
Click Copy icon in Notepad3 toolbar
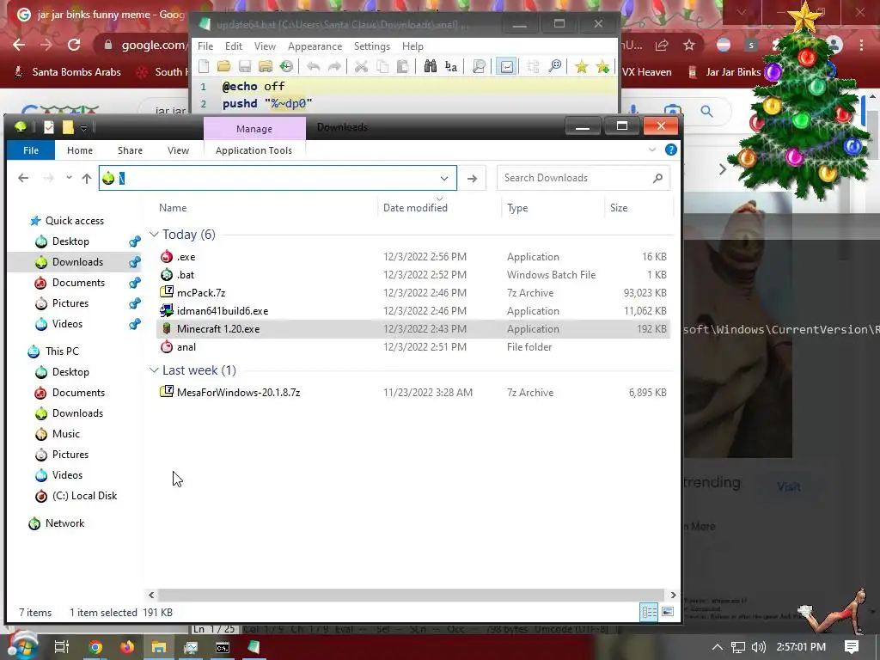pos(382,67)
